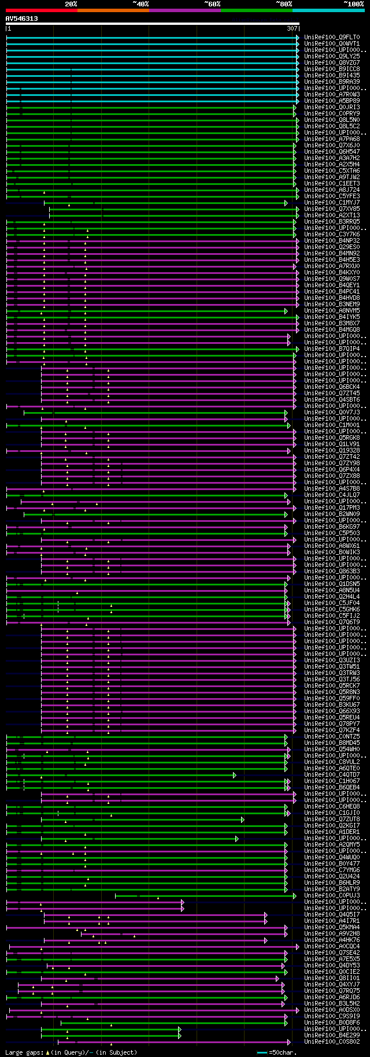This screenshot has width=370, height=1057.
Task: Click the =50char. scale legend
Action: [x=278, y=1053]
